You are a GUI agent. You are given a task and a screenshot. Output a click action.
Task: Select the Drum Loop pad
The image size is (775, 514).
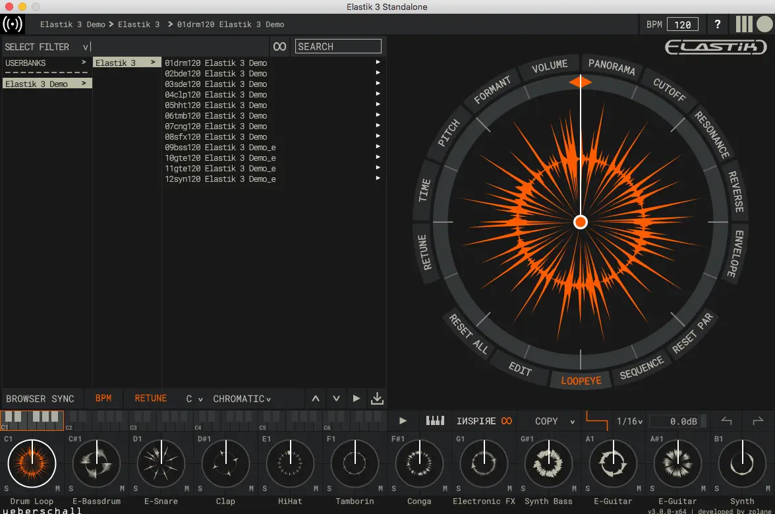32,464
